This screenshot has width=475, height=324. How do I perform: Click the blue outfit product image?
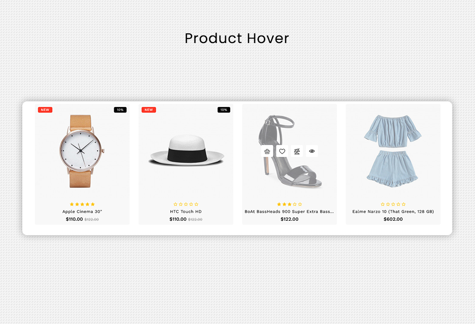(x=392, y=151)
